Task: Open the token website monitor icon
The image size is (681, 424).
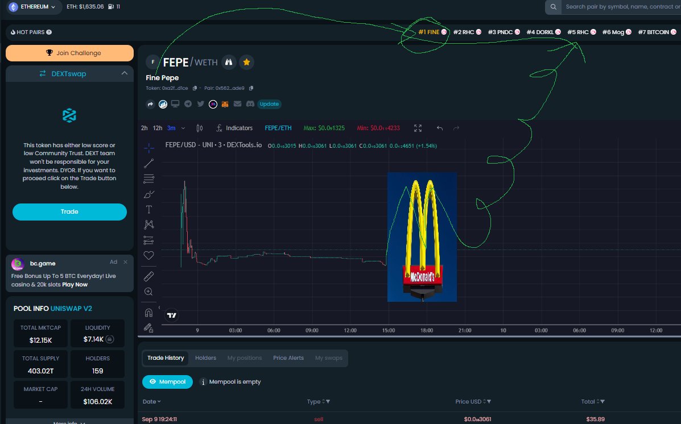Action: tap(175, 103)
